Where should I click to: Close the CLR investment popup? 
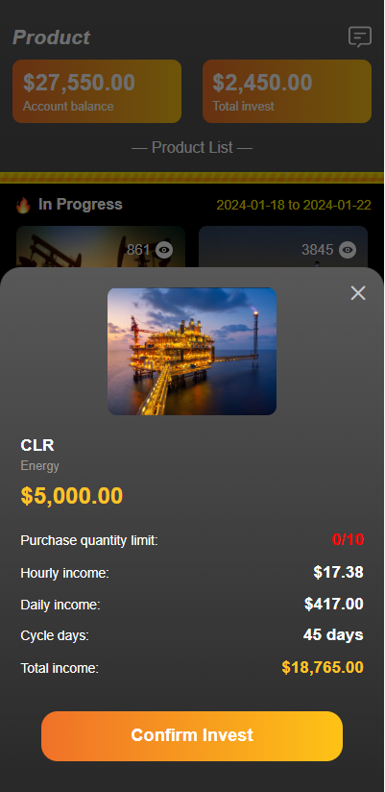coord(358,293)
